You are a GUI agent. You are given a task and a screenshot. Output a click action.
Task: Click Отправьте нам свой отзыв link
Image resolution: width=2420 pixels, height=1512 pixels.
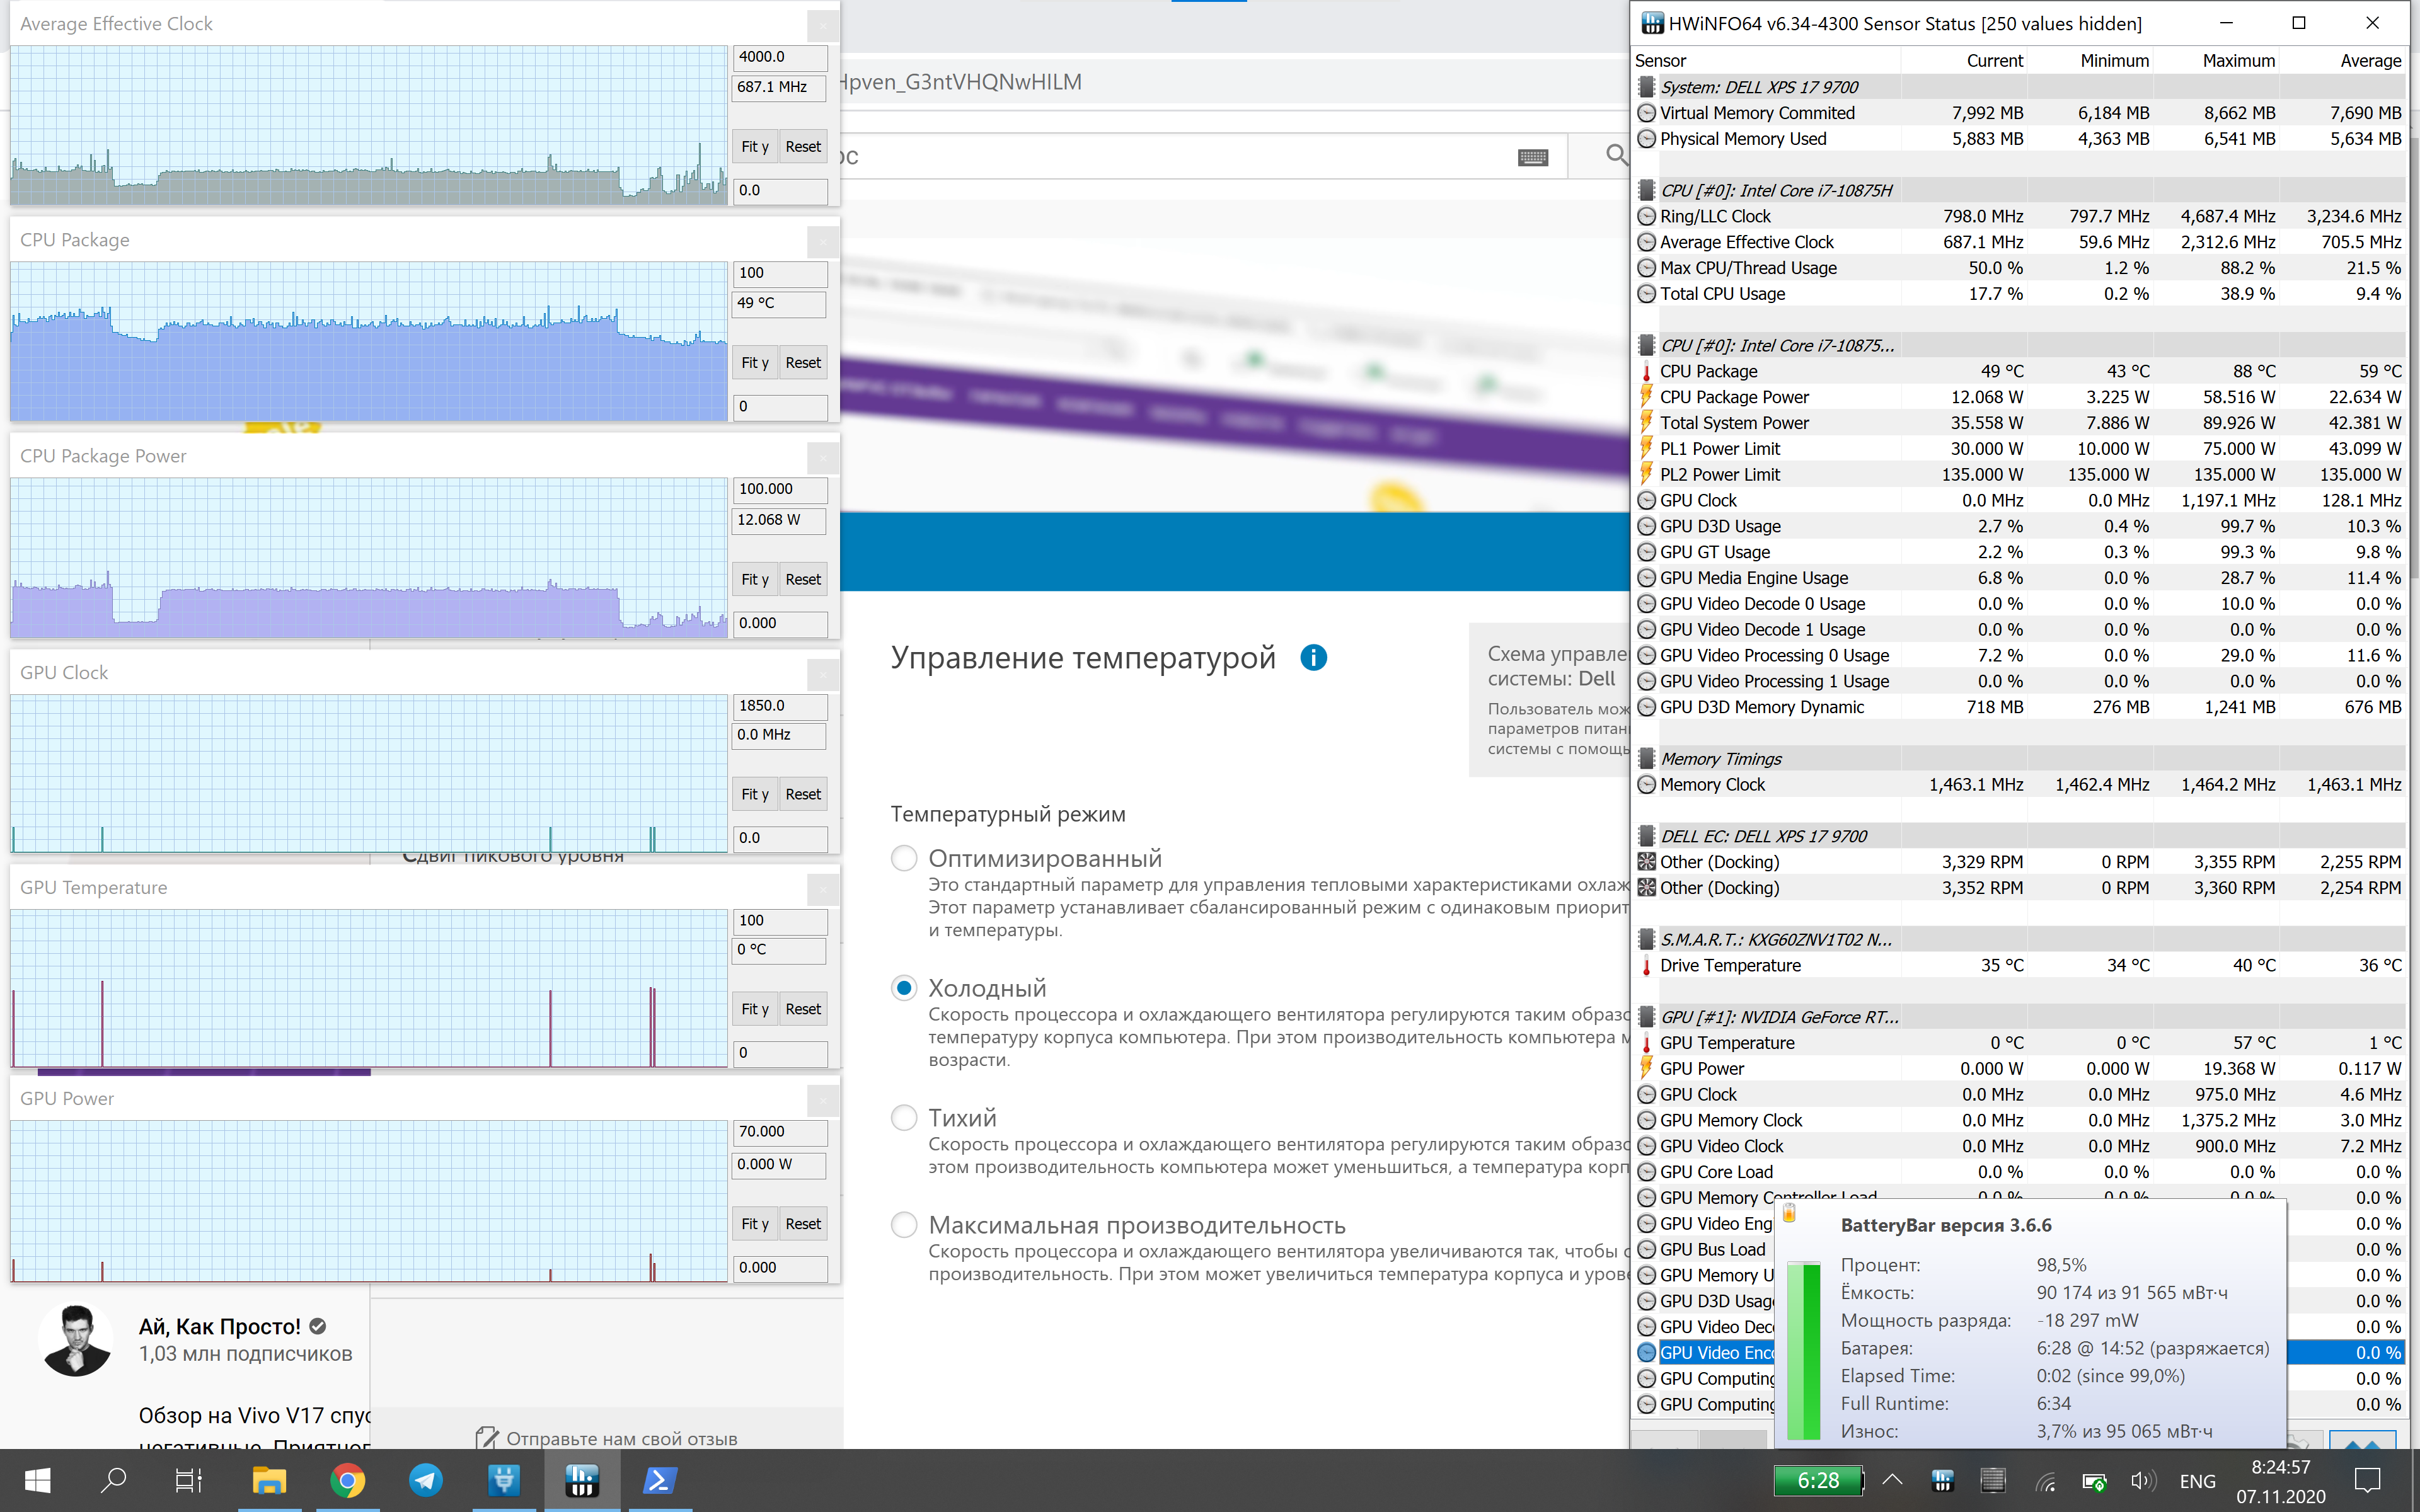pos(607,1438)
